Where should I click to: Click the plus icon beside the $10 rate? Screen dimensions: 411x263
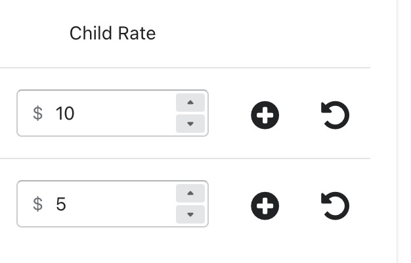[265, 115]
